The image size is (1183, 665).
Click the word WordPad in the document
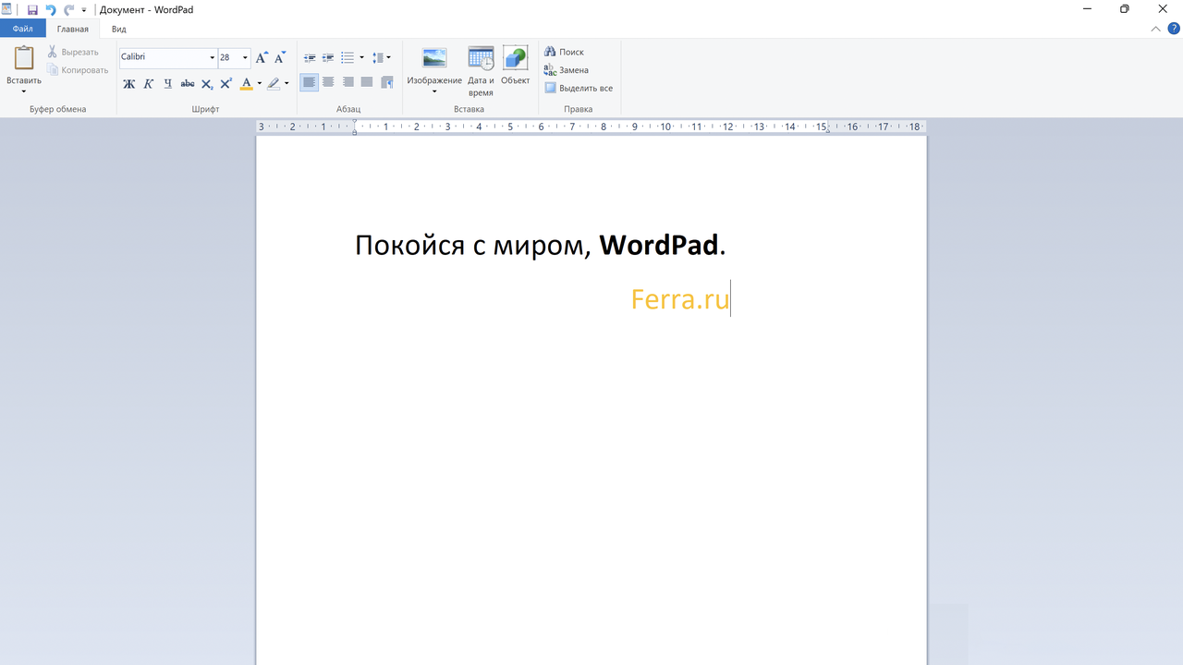(x=659, y=245)
